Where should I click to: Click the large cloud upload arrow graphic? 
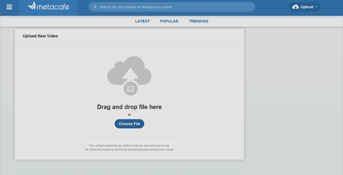[129, 72]
